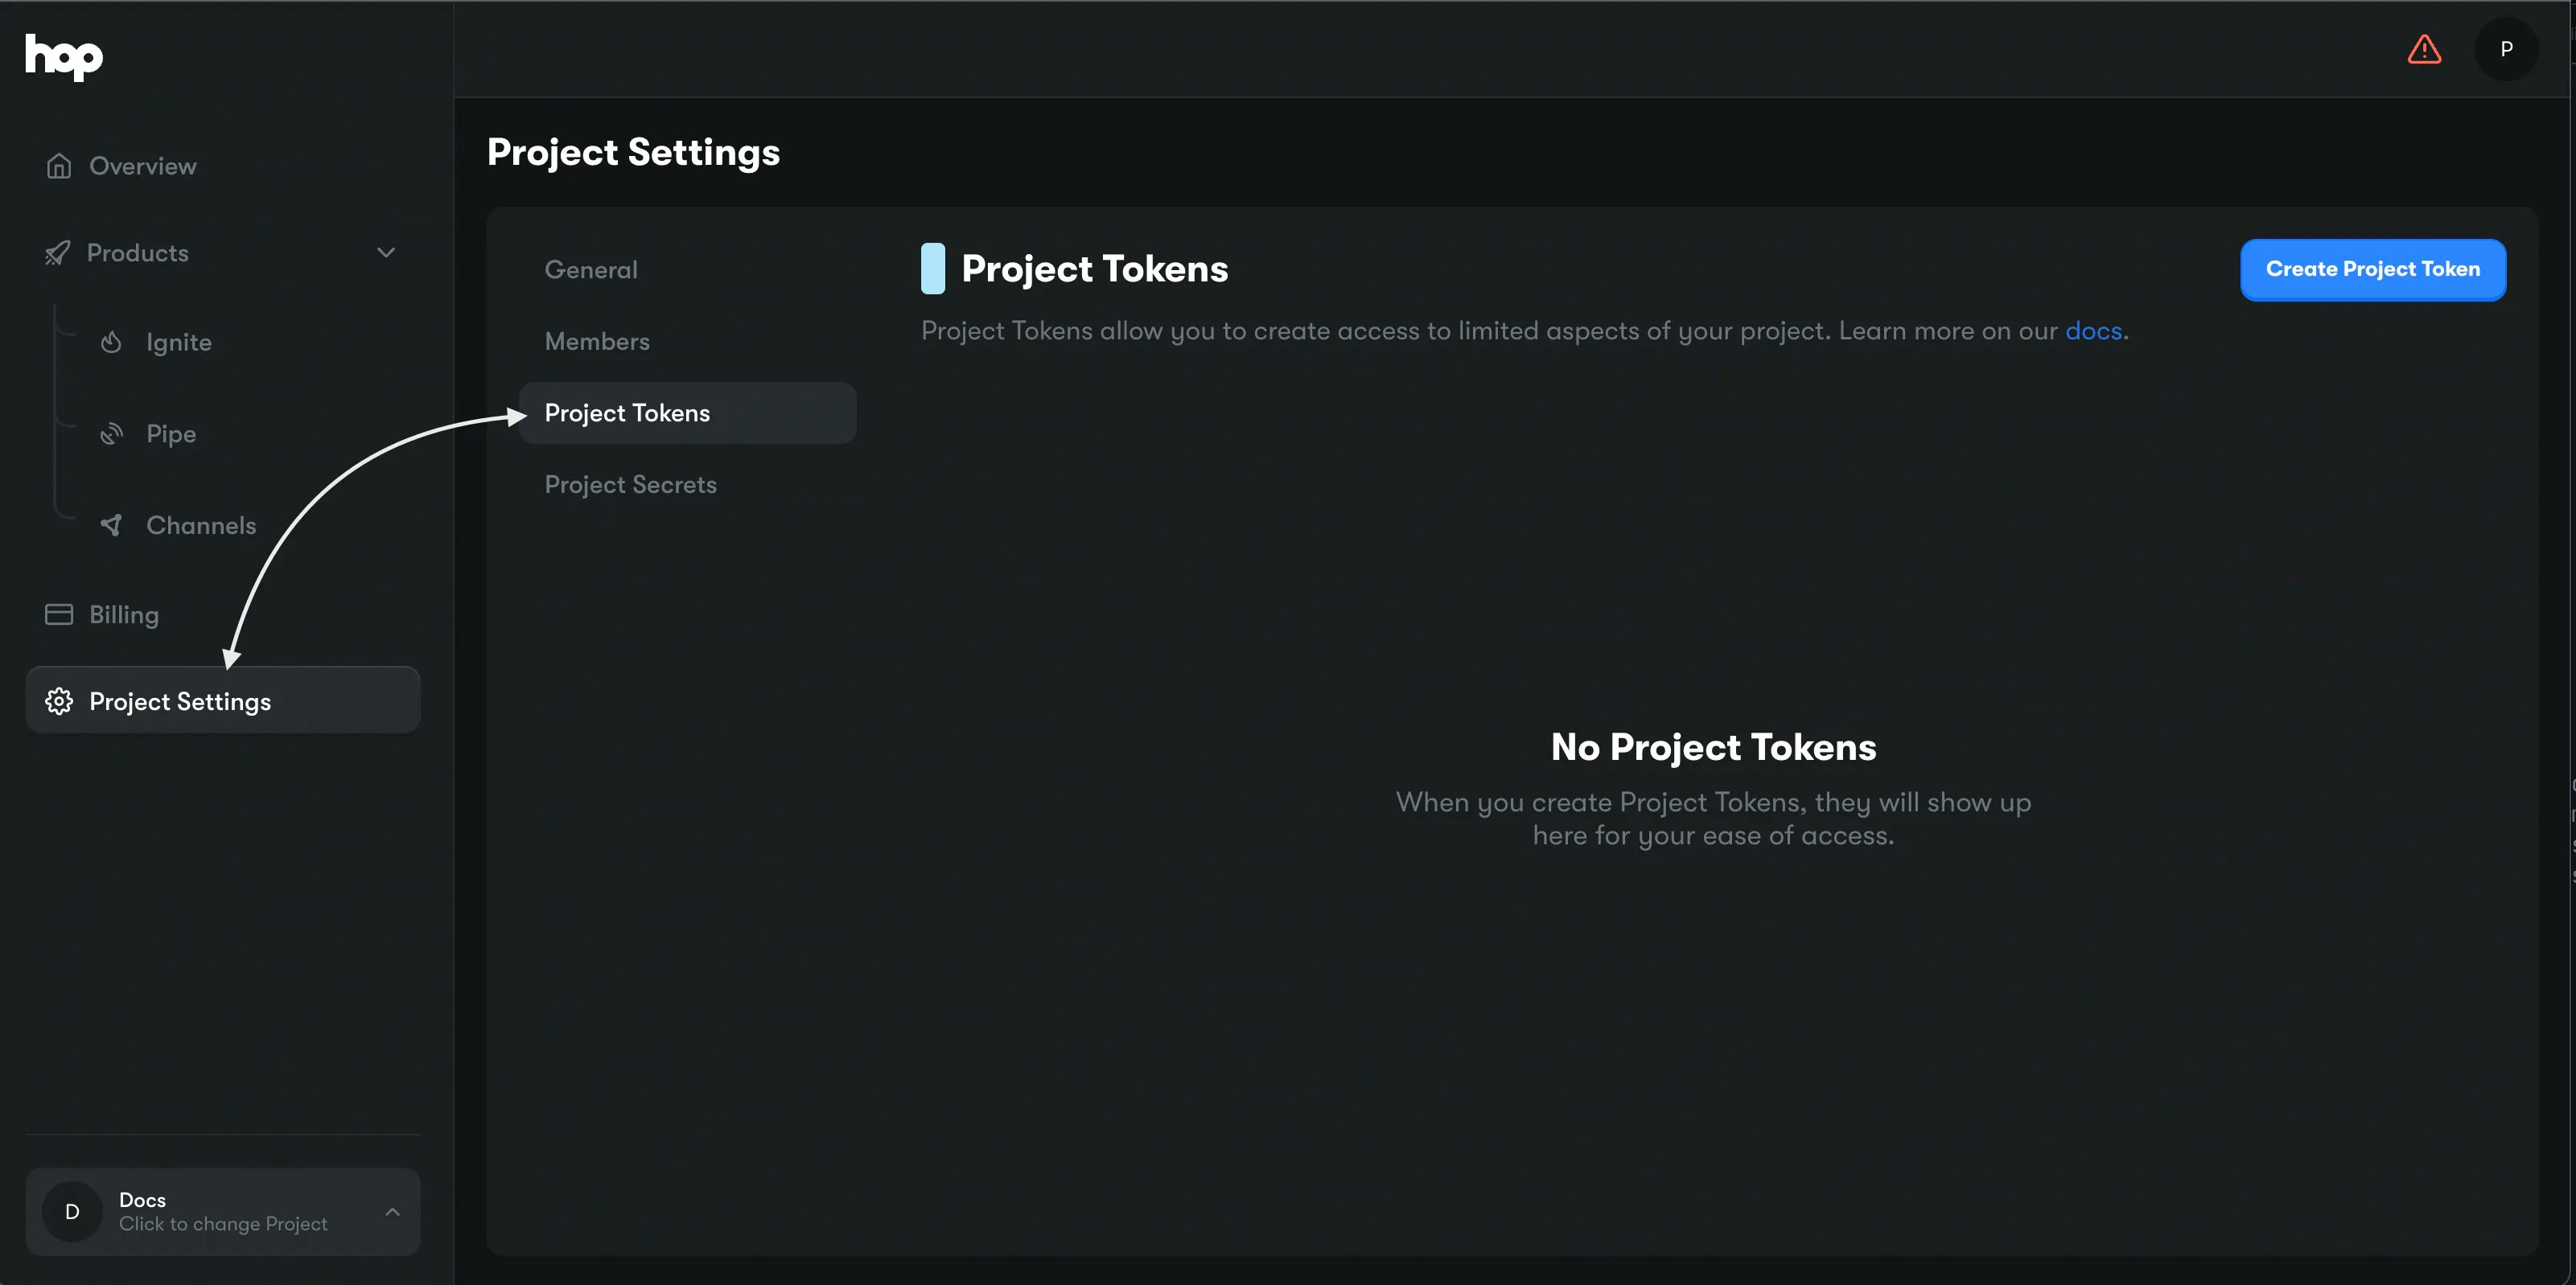Click the Products rocket icon

coord(58,252)
